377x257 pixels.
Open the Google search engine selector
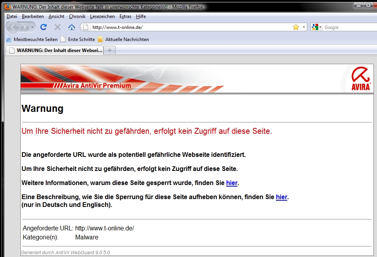(316, 27)
